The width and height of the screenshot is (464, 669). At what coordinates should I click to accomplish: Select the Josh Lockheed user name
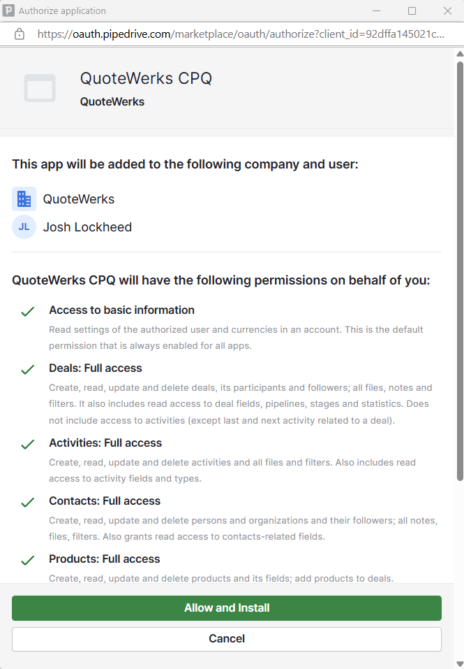pyautogui.click(x=87, y=227)
